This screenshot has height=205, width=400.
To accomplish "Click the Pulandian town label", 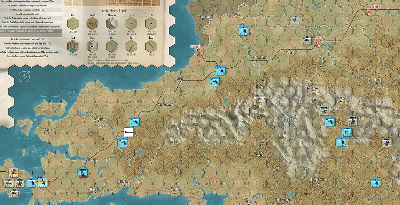I will pos(92,160).
